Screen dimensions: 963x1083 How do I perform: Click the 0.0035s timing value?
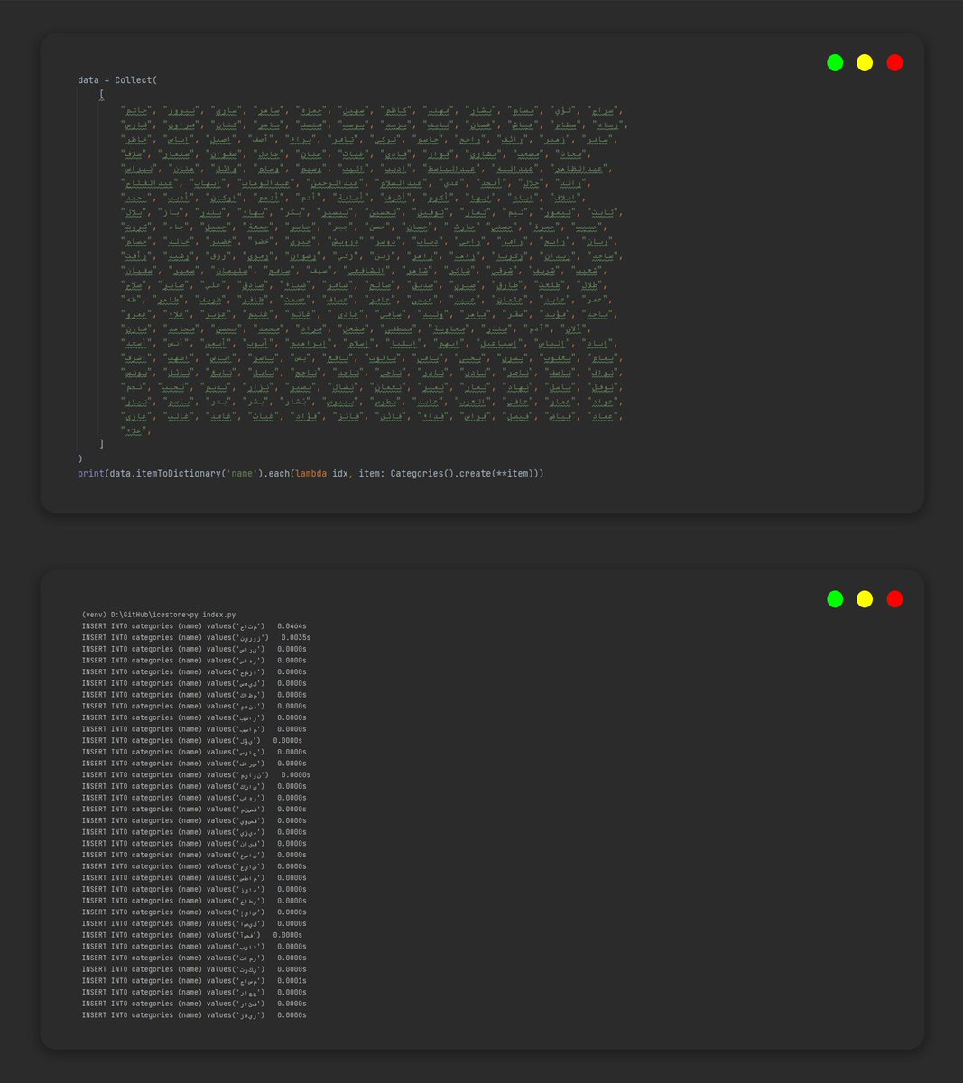[296, 637]
